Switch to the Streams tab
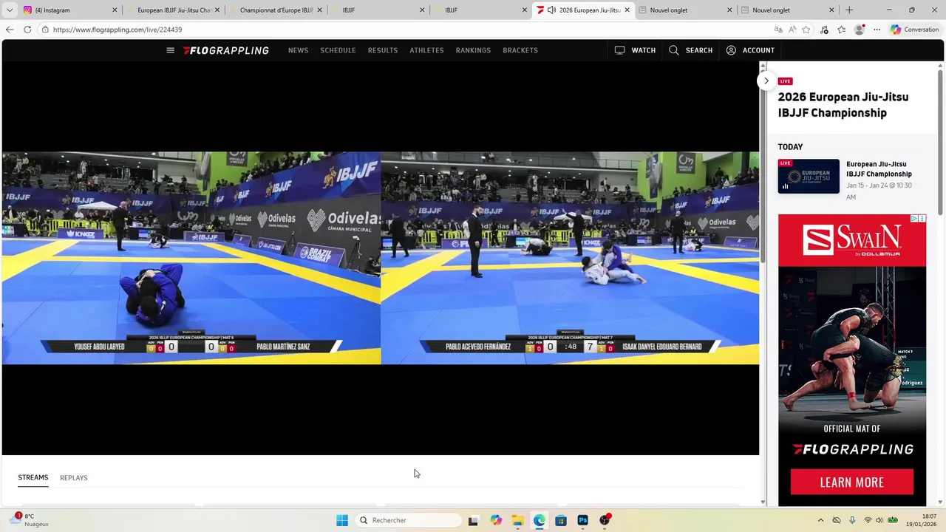 [33, 477]
